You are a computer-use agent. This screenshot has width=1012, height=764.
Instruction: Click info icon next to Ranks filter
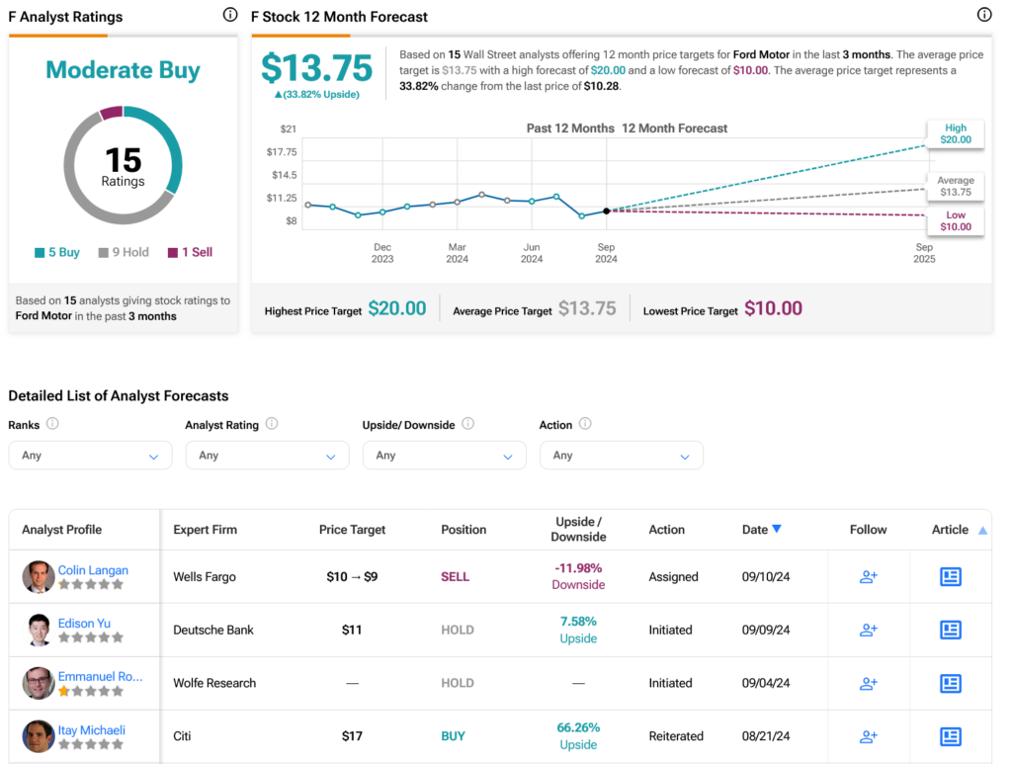click(52, 424)
